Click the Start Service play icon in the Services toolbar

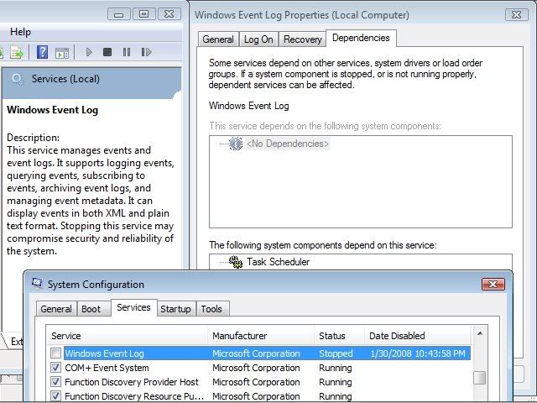[x=89, y=52]
